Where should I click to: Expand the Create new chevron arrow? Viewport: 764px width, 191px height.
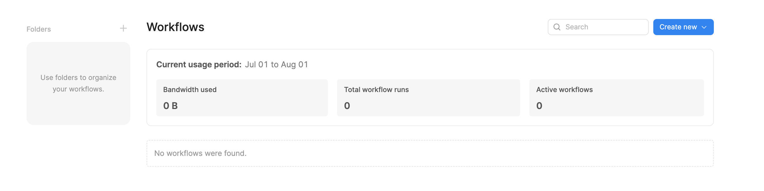(704, 27)
